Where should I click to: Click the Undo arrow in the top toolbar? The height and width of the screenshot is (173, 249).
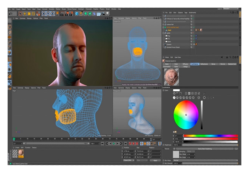pyautogui.click(x=10, y=14)
